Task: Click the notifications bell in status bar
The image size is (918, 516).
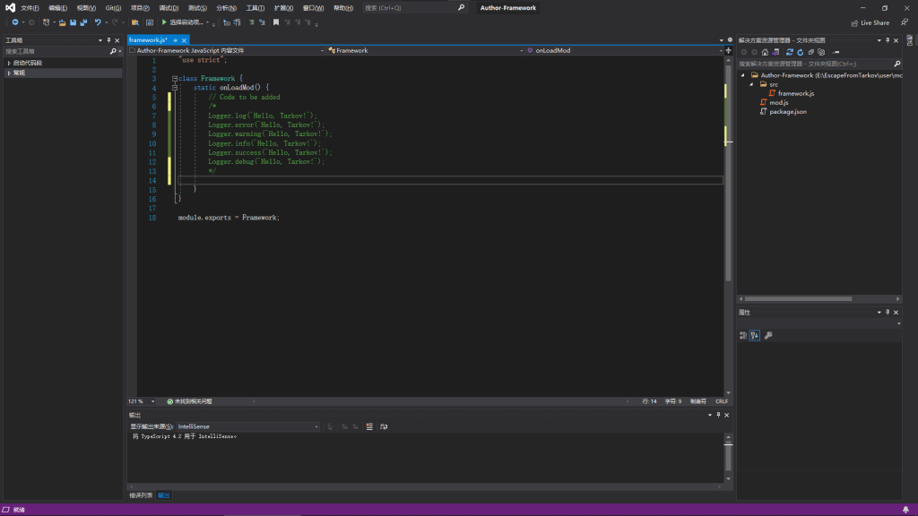Action: [905, 510]
